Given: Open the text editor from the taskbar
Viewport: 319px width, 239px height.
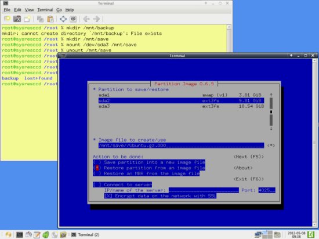Looking at the screenshot, I should 37,235.
